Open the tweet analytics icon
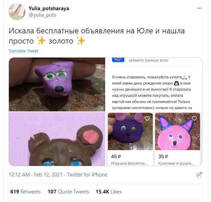This screenshot has width=211, height=202. tap(199, 175)
